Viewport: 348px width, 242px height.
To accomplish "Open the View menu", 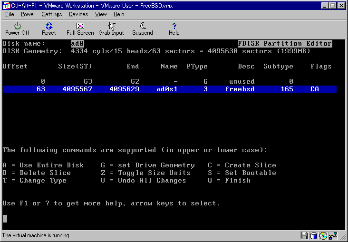I will click(101, 14).
